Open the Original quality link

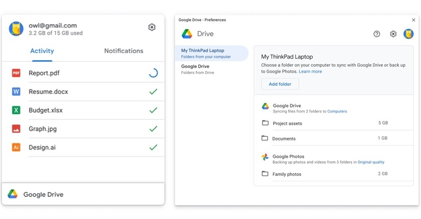tap(371, 162)
